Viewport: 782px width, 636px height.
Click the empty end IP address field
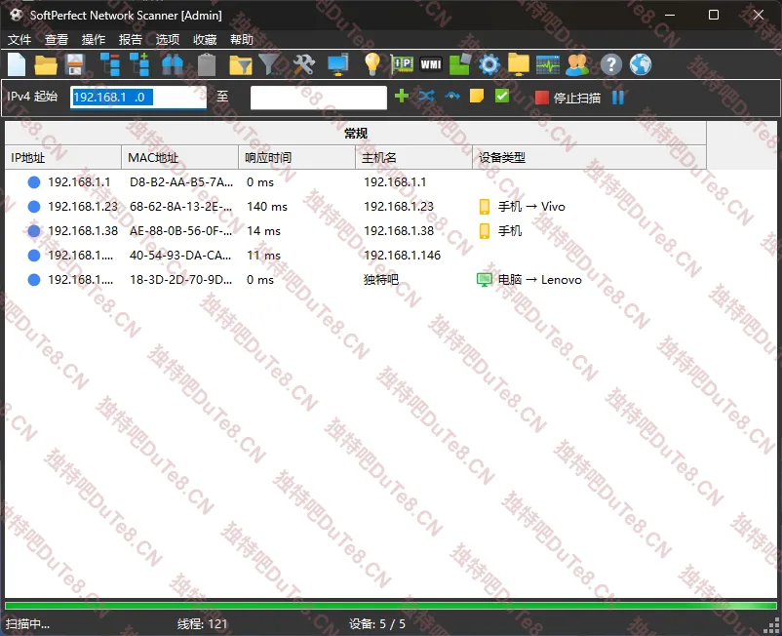pyautogui.click(x=319, y=98)
